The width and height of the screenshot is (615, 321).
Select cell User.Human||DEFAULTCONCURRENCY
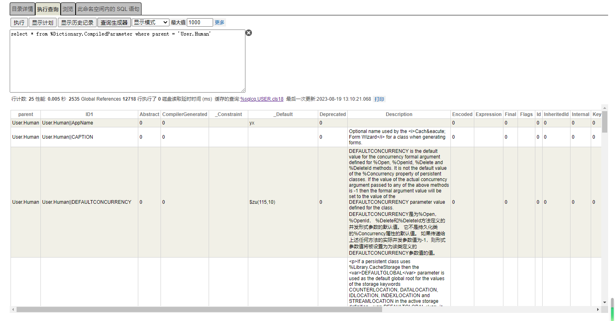(89, 202)
